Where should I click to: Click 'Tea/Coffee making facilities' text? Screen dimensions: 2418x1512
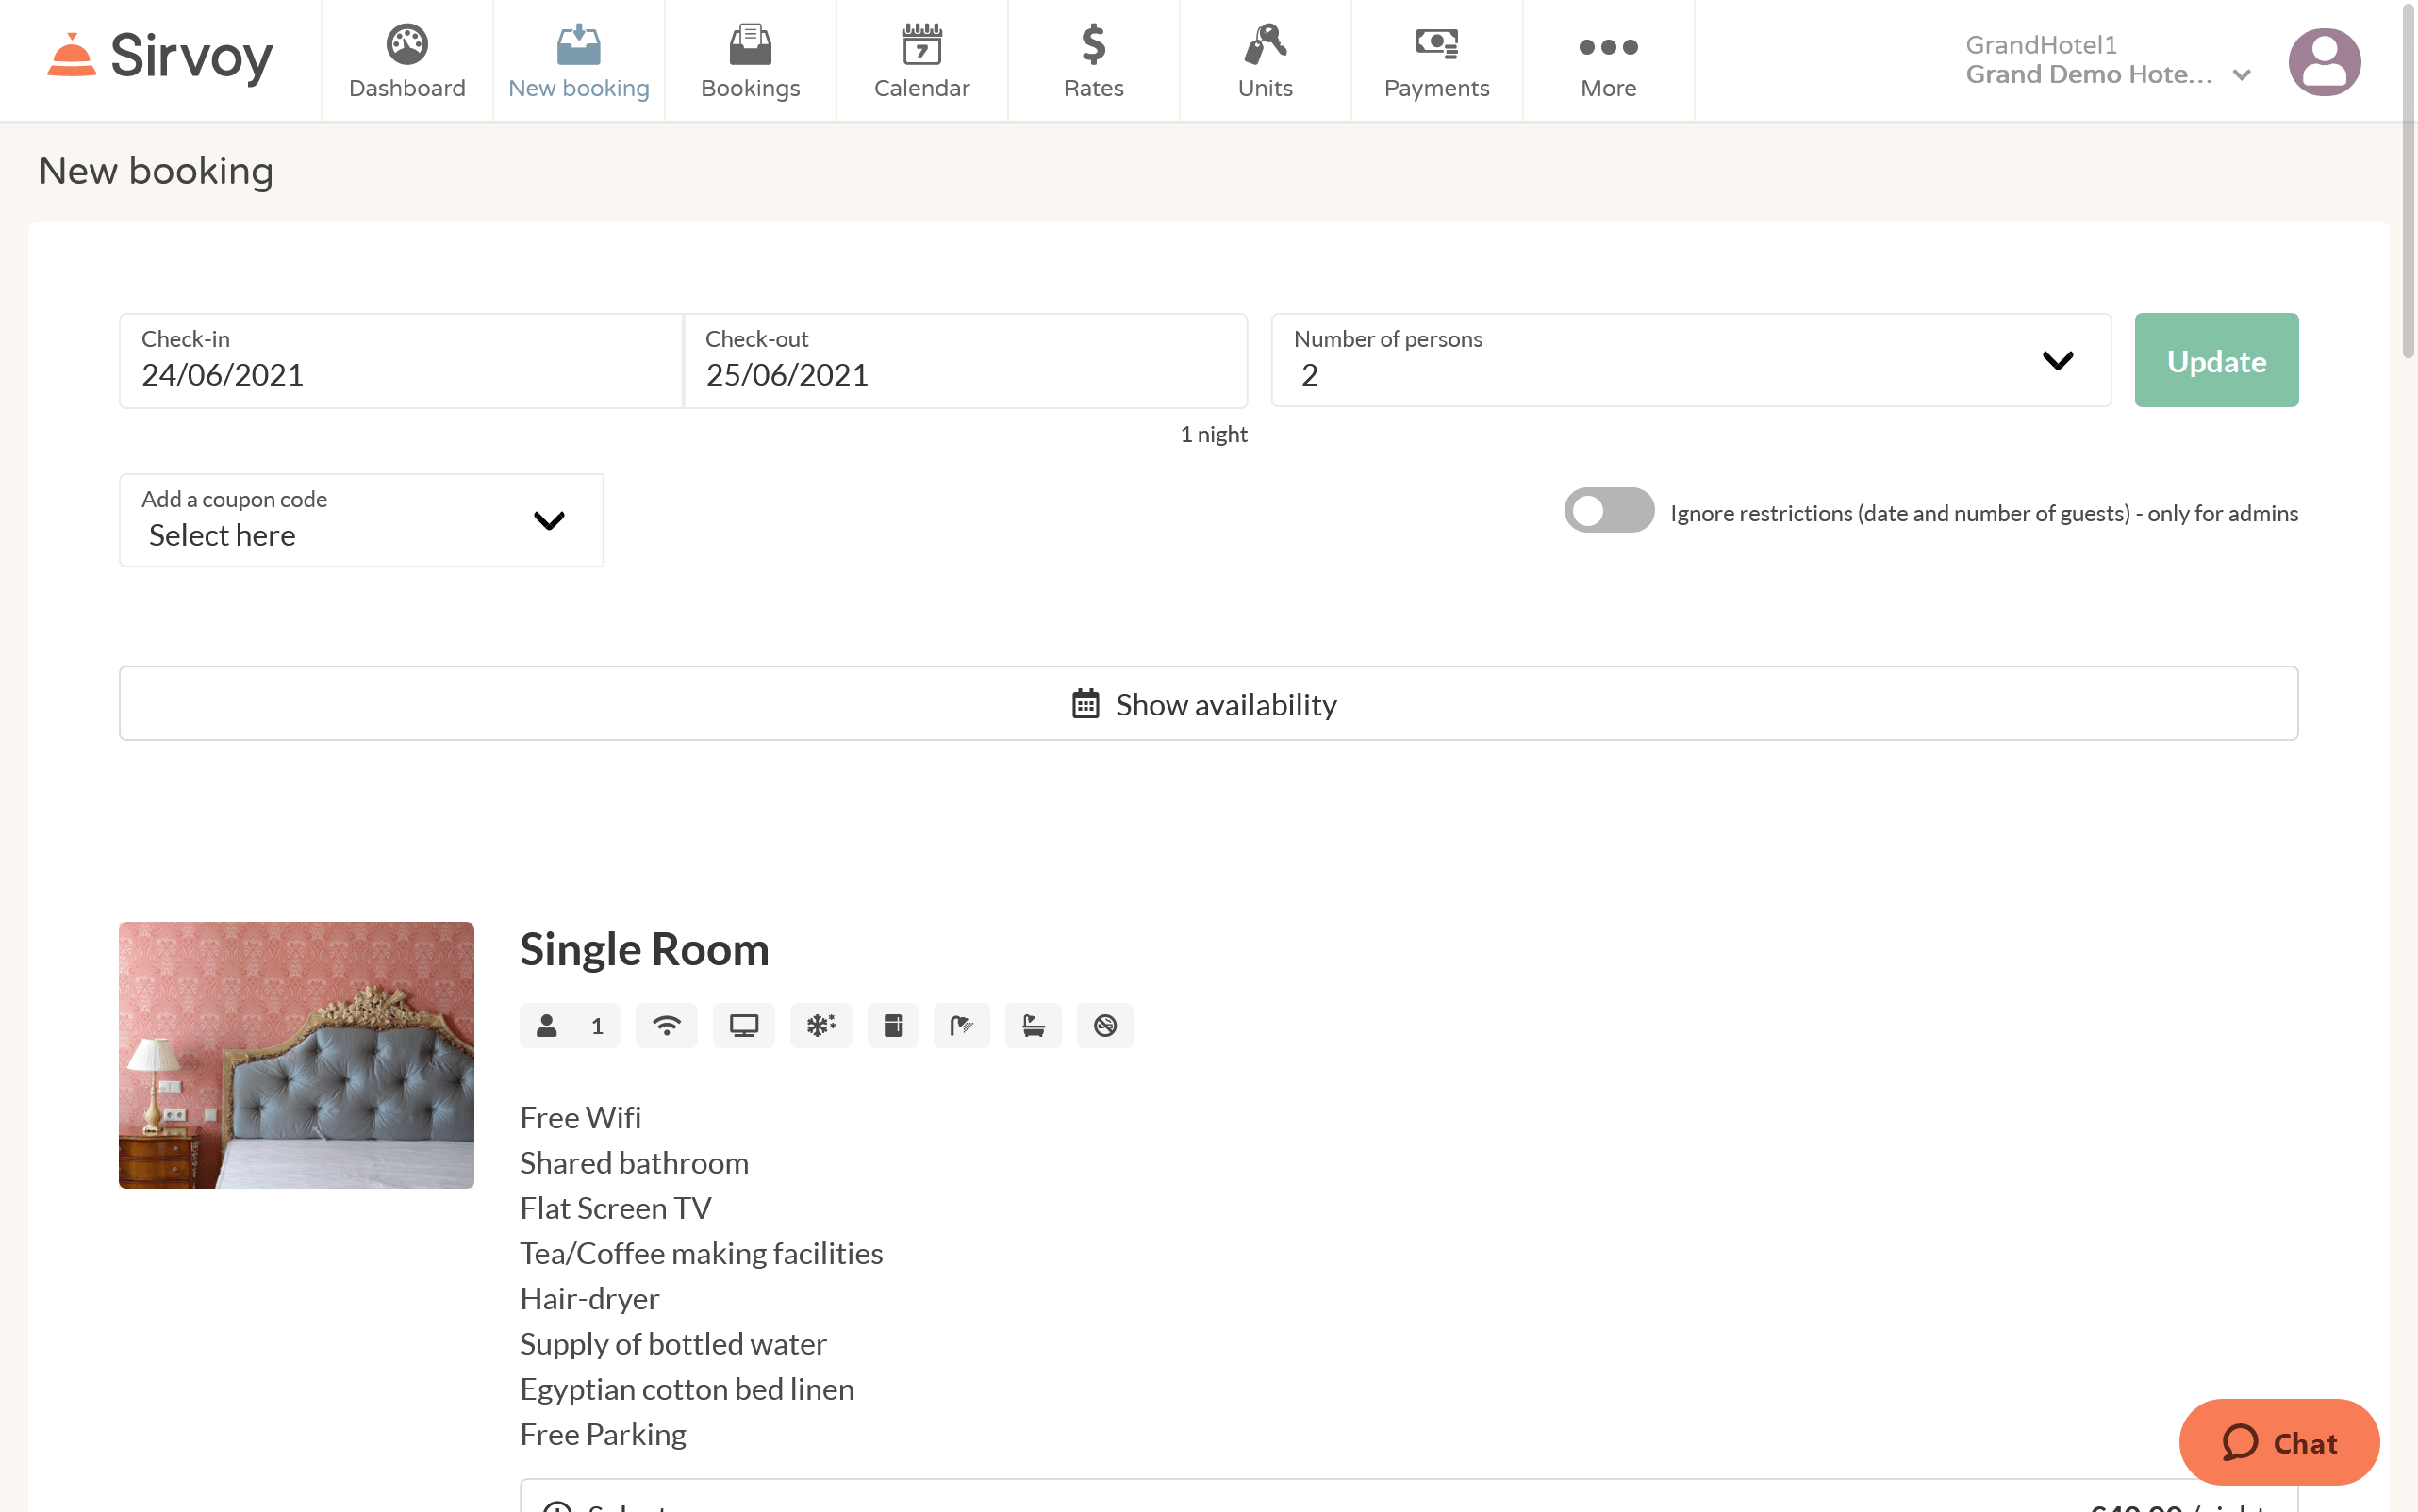(702, 1253)
